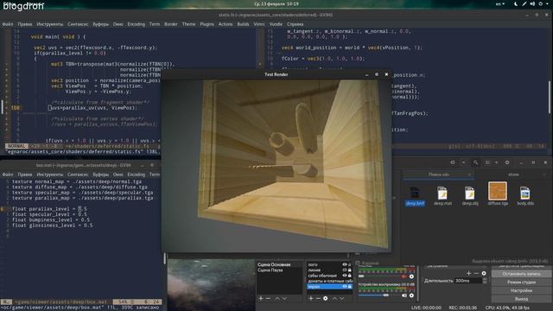Toggle visibility of сабы обычные source

[x=345, y=276]
